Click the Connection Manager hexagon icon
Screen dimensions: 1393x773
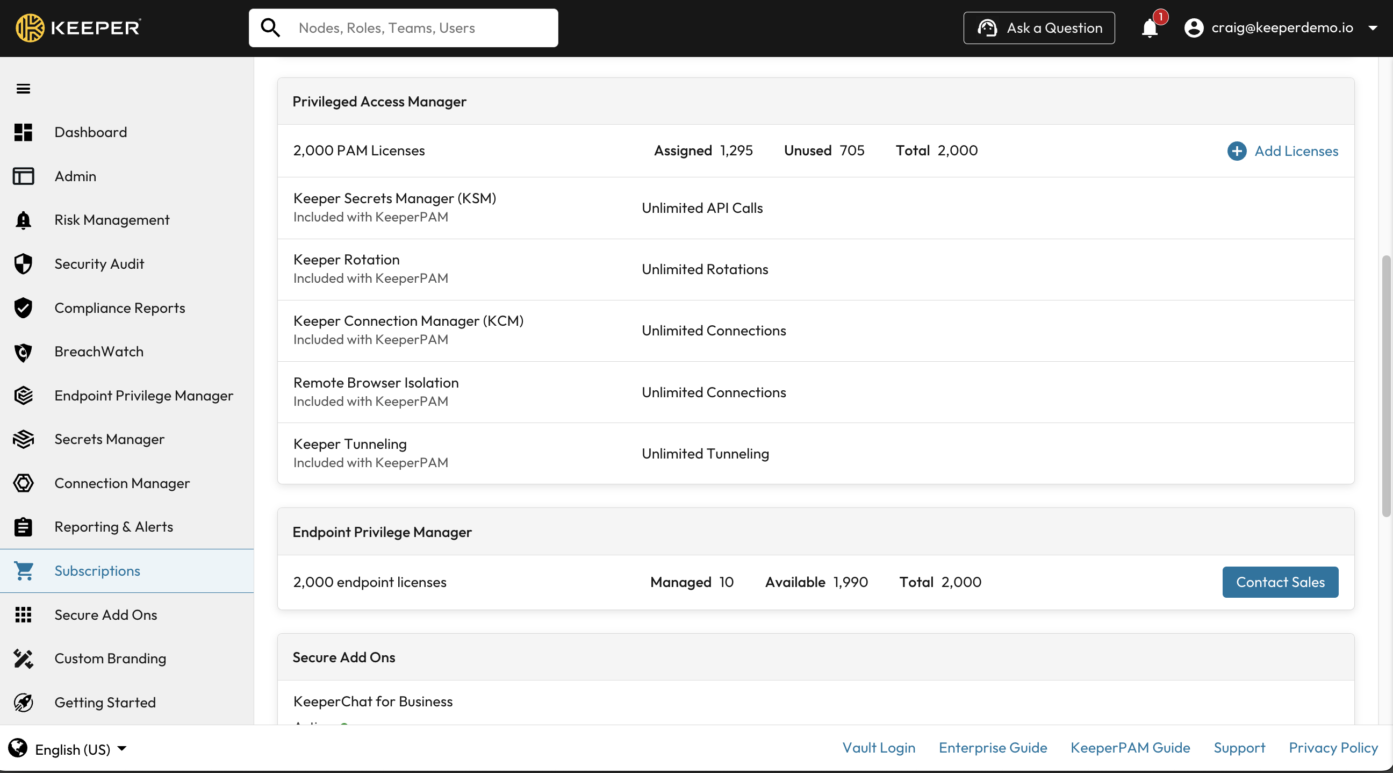coord(23,483)
